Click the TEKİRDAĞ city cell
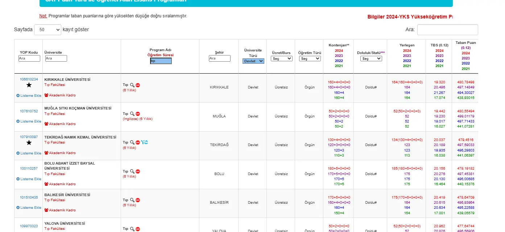Viewport: 505px width, 232px height. 219,145
